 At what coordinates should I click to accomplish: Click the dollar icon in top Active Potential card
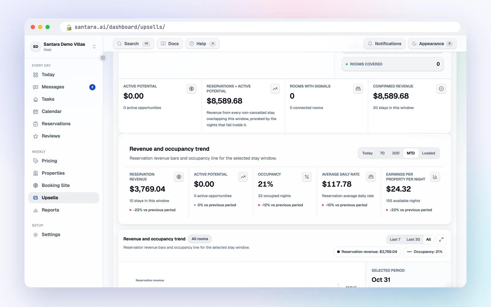191,89
